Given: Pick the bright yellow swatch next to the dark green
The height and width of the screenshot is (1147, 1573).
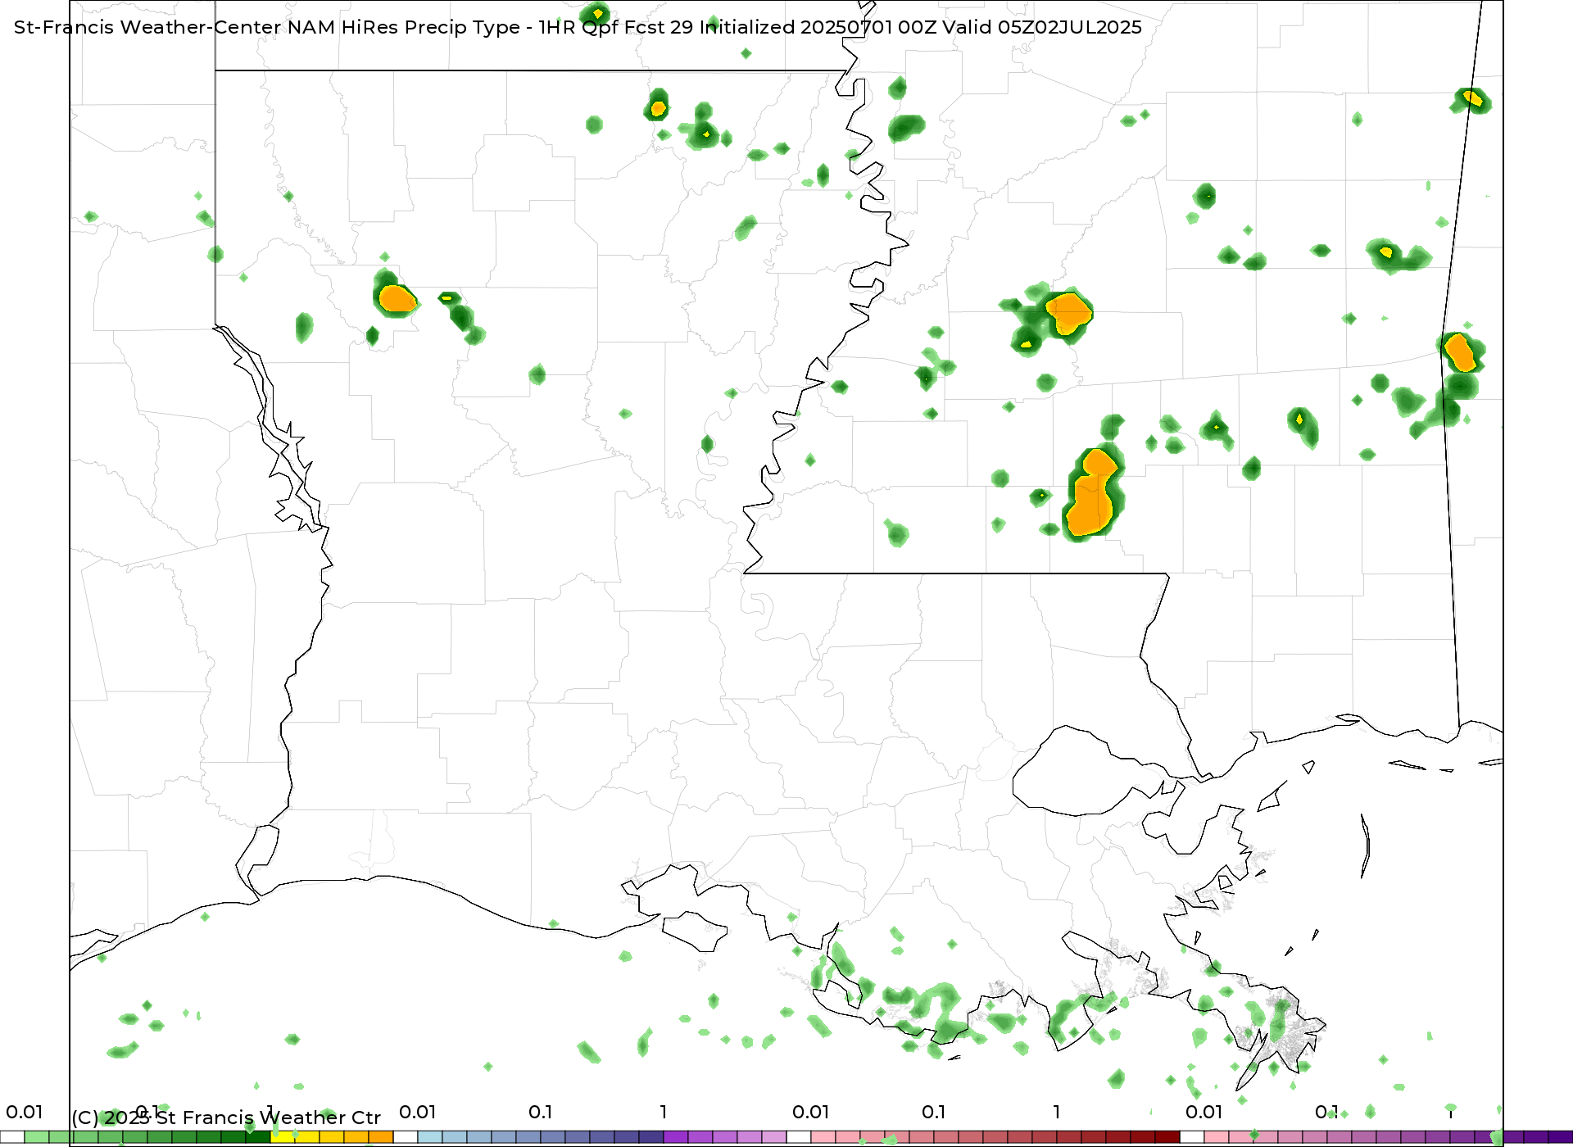Looking at the screenshot, I should 283,1137.
